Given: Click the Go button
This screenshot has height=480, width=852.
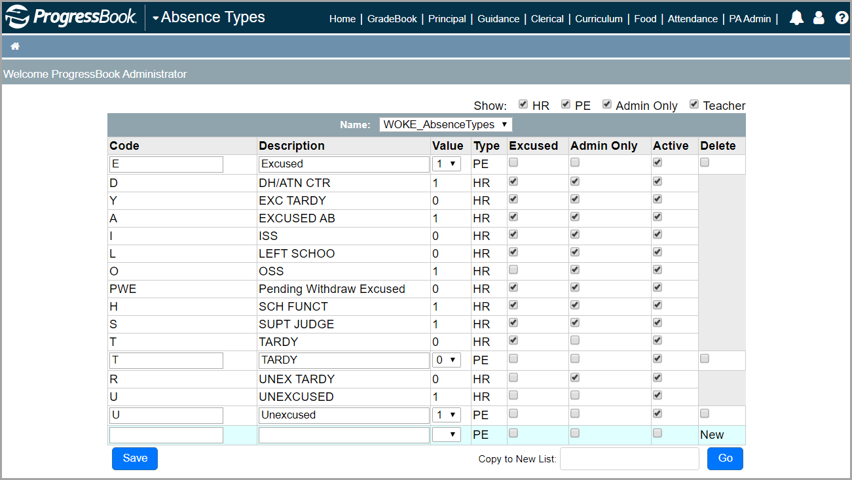Looking at the screenshot, I should pos(725,458).
